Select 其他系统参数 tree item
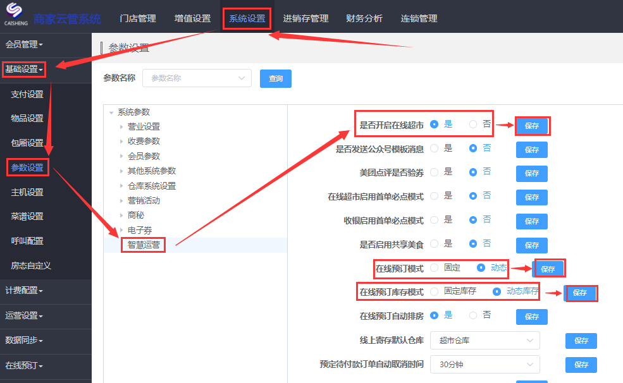This screenshot has width=623, height=383. tap(151, 171)
